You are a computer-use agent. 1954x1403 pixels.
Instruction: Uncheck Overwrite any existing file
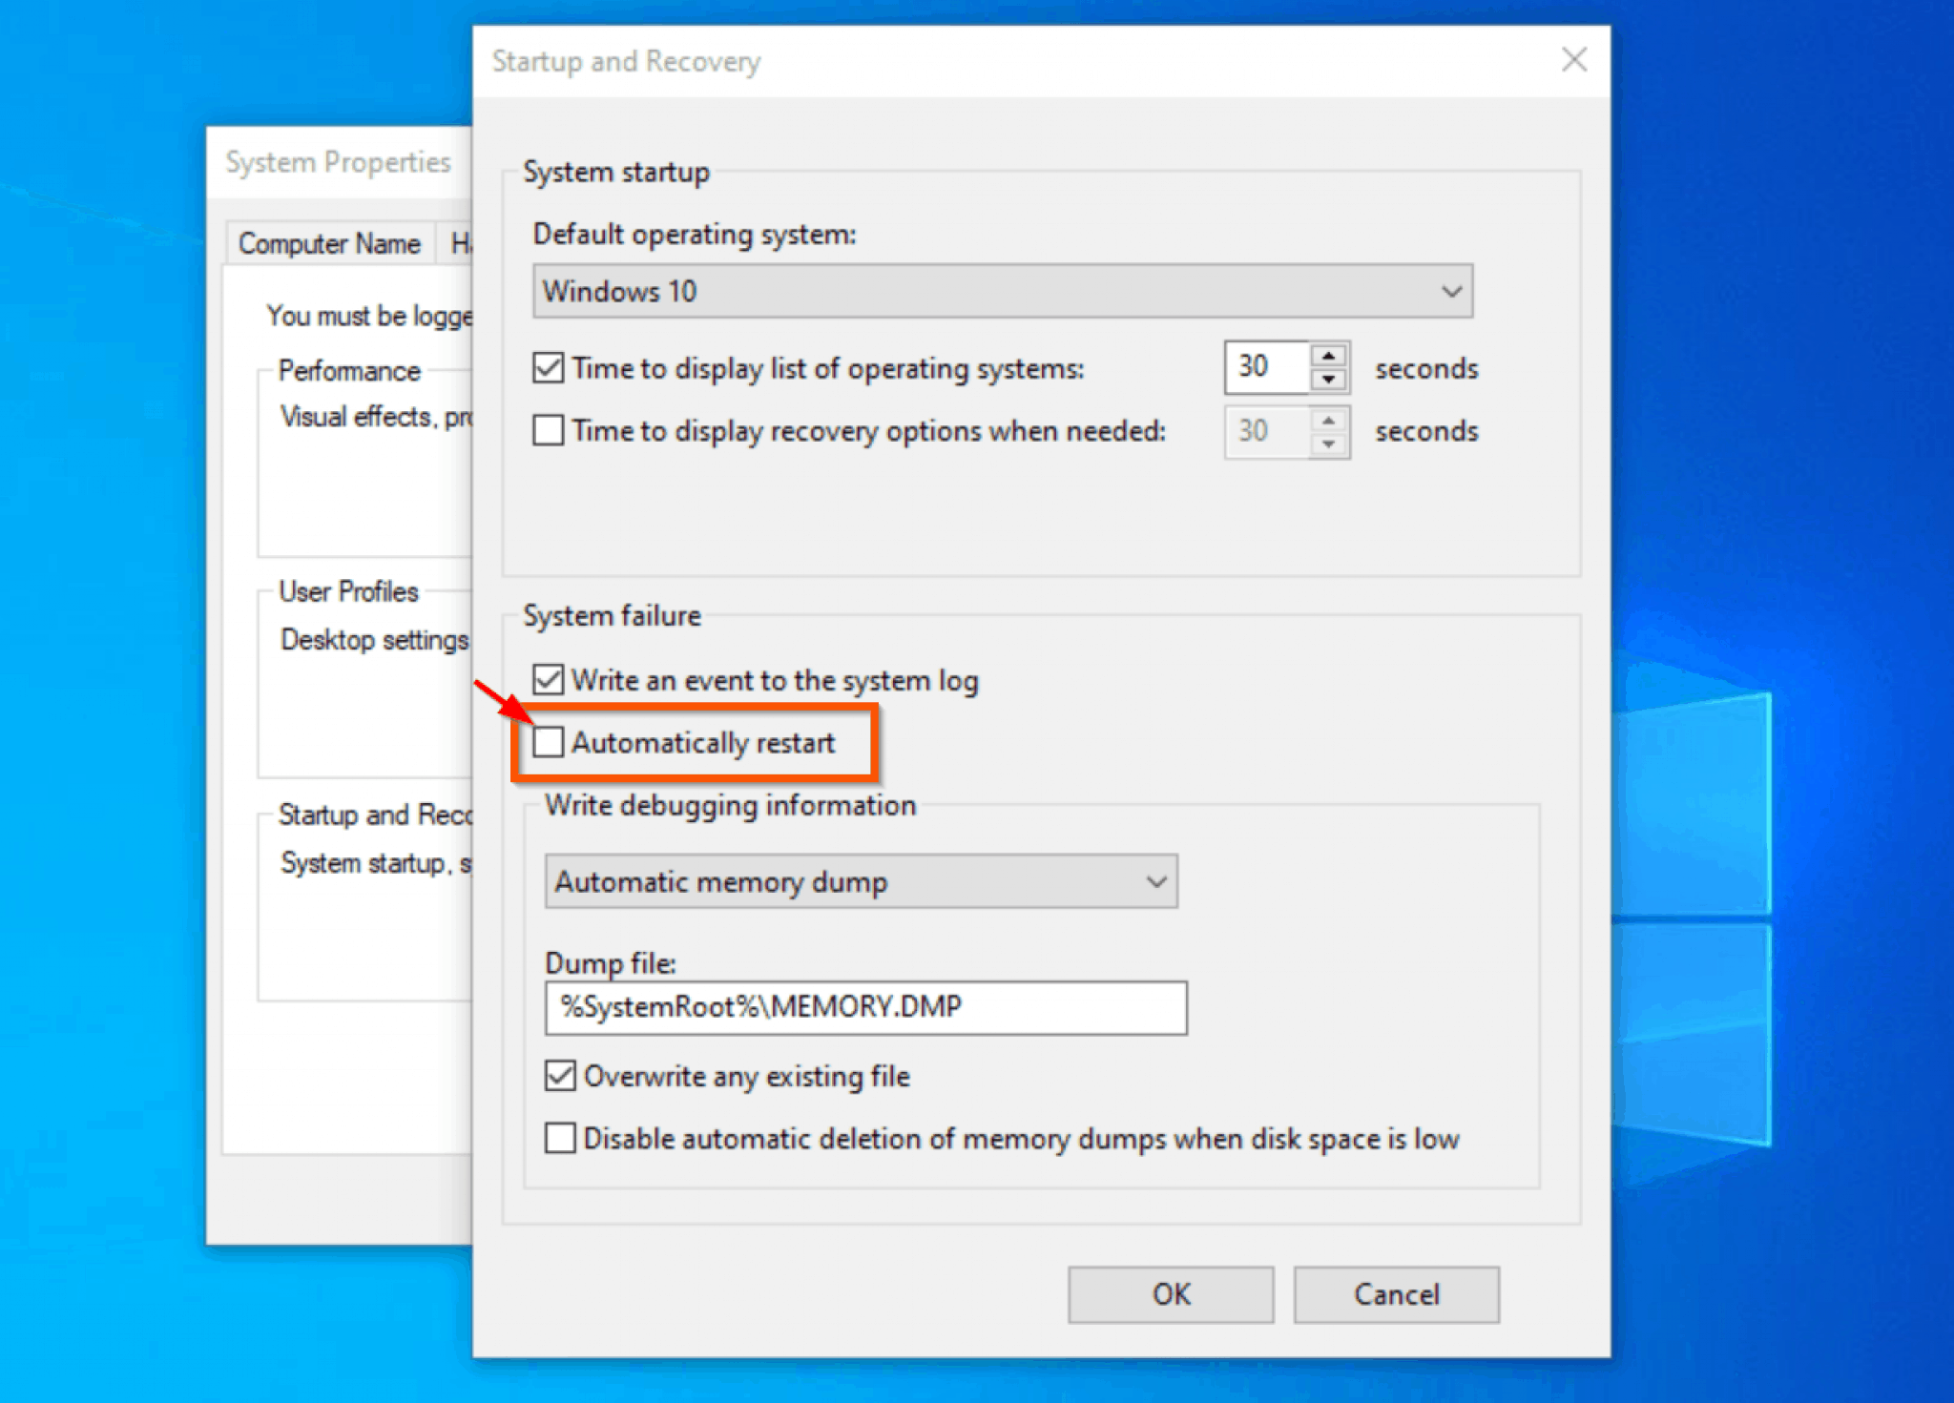click(560, 1076)
